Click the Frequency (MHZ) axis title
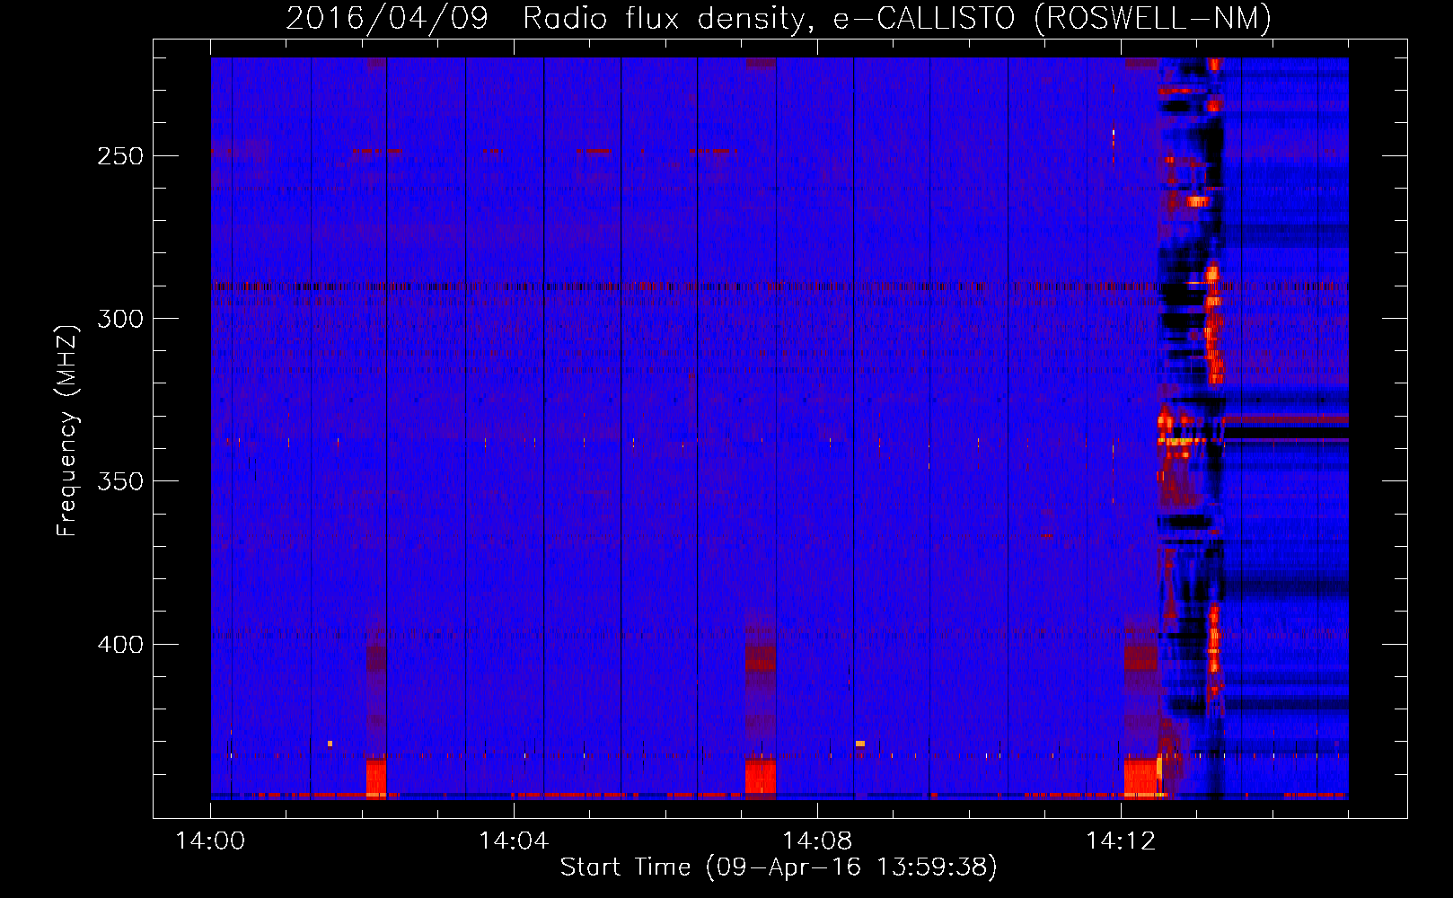 pos(67,430)
